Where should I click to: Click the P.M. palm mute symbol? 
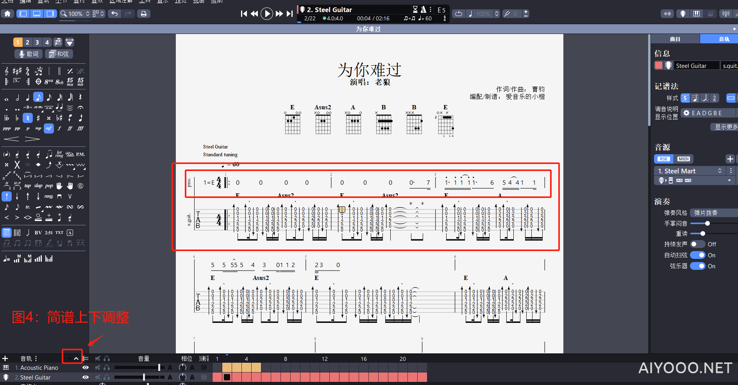point(80,154)
